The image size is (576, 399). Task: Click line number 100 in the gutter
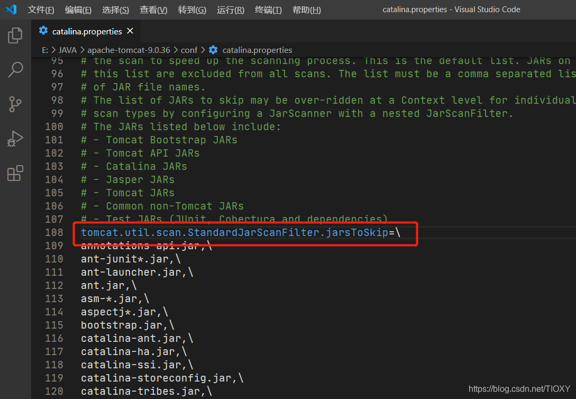tap(54, 127)
